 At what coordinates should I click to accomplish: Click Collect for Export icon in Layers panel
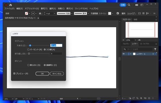point(130,98)
